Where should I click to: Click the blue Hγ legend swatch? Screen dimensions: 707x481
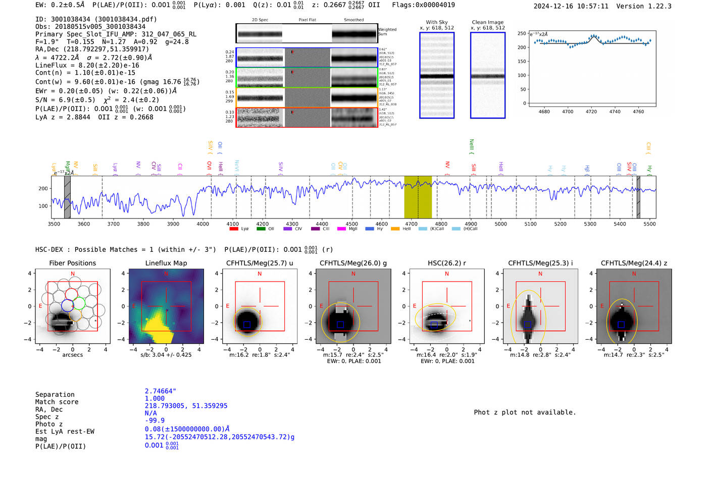pos(370,229)
